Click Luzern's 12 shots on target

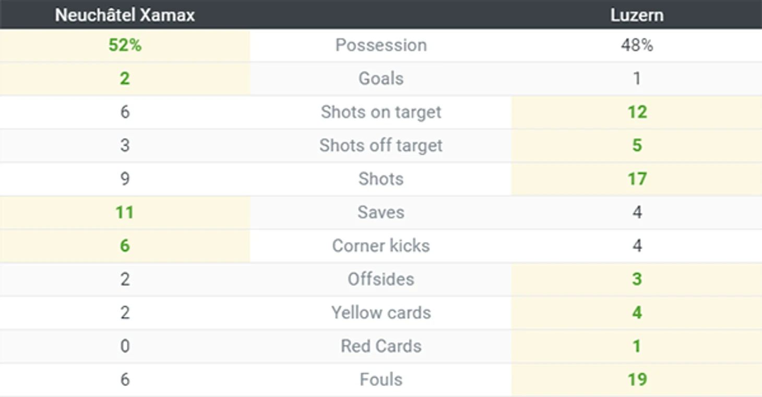(637, 112)
